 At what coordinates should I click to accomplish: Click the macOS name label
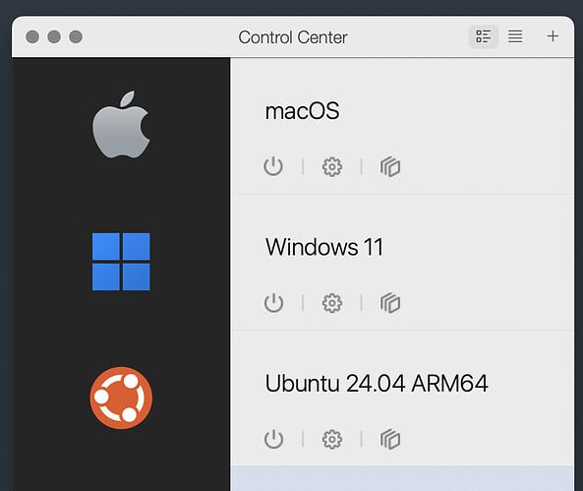coord(302,111)
